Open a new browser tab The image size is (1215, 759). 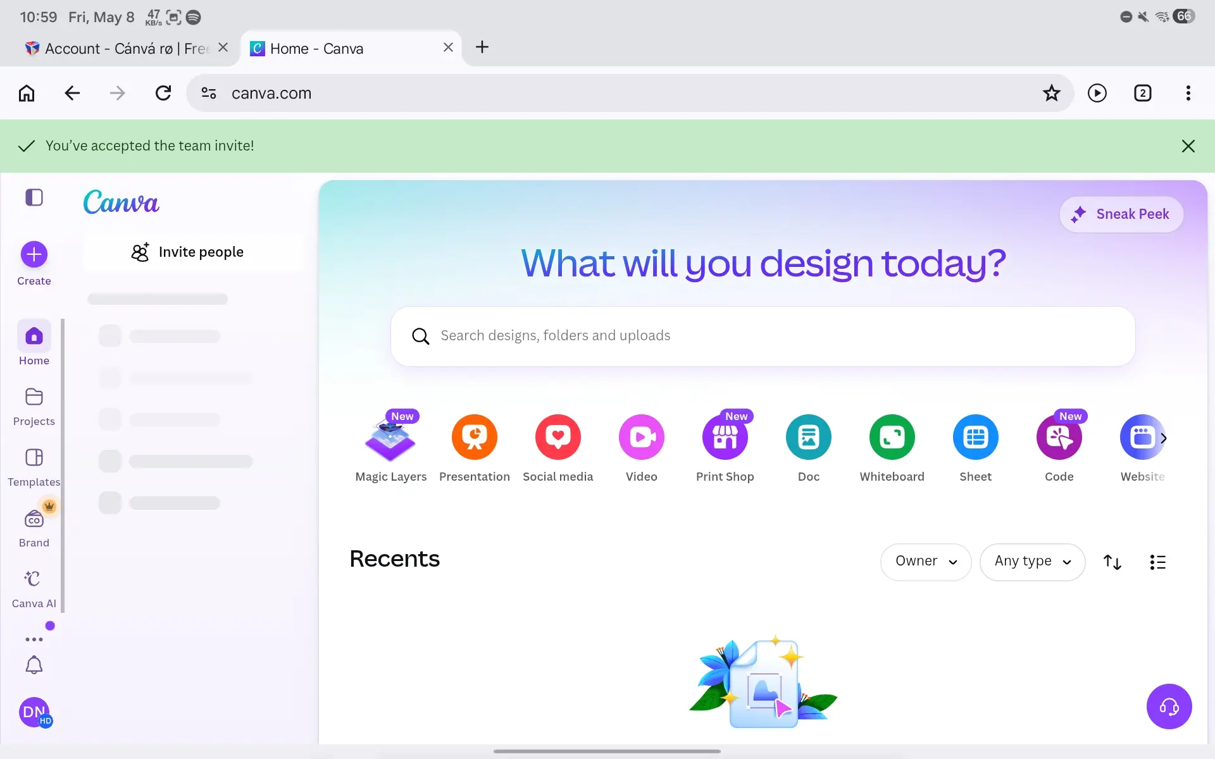[x=482, y=47]
